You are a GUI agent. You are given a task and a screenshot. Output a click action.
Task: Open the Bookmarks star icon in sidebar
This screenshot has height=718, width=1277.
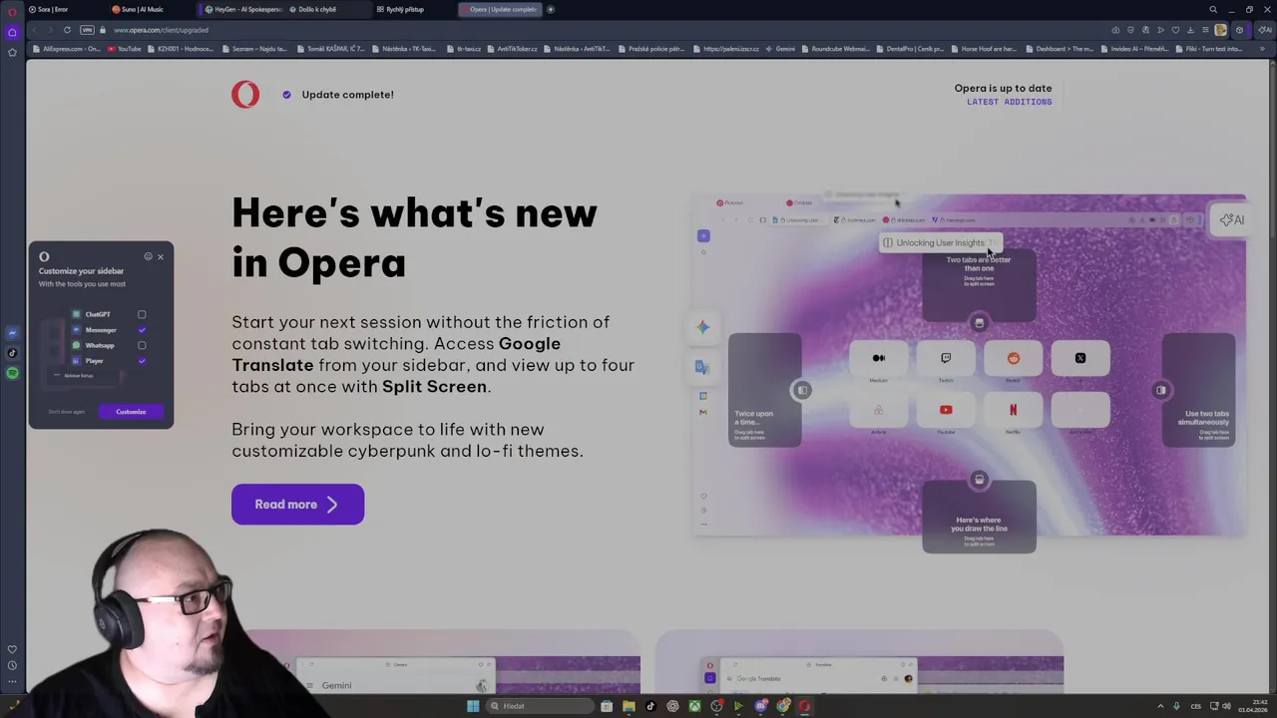pyautogui.click(x=12, y=52)
